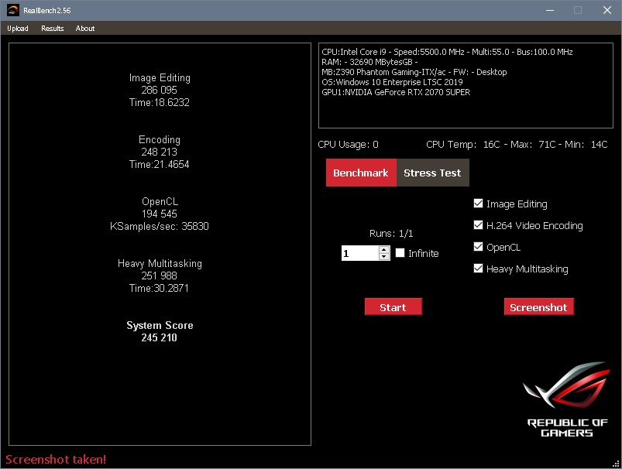
Task: Click the GPU1:NVIDIA GeForce RTX 2070 SUPER line
Action: pyautogui.click(x=396, y=92)
